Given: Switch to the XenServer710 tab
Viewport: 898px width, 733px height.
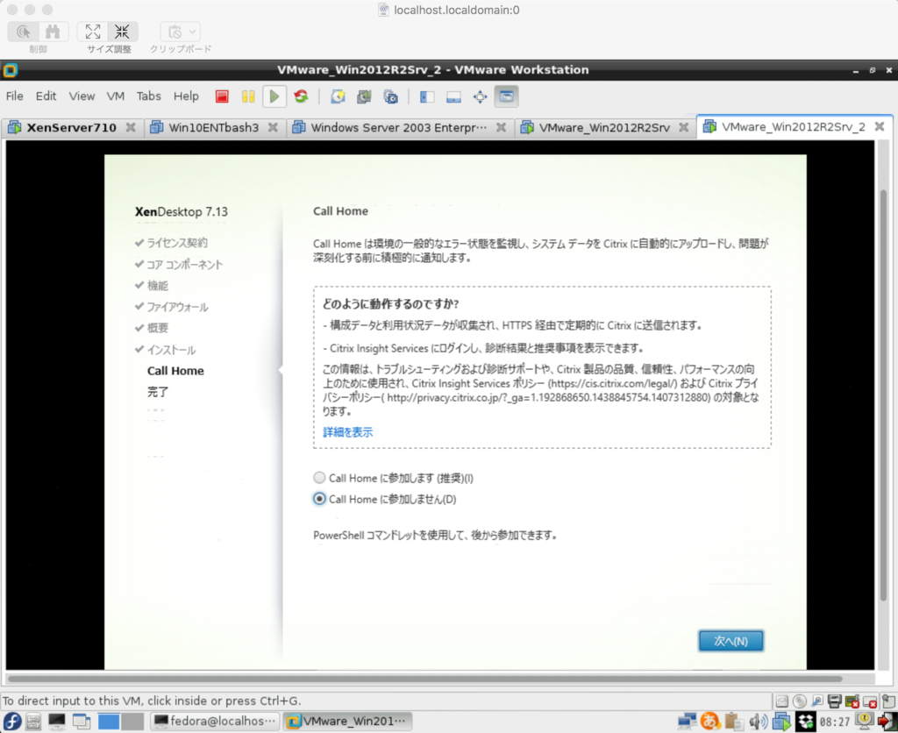Looking at the screenshot, I should click(x=71, y=128).
